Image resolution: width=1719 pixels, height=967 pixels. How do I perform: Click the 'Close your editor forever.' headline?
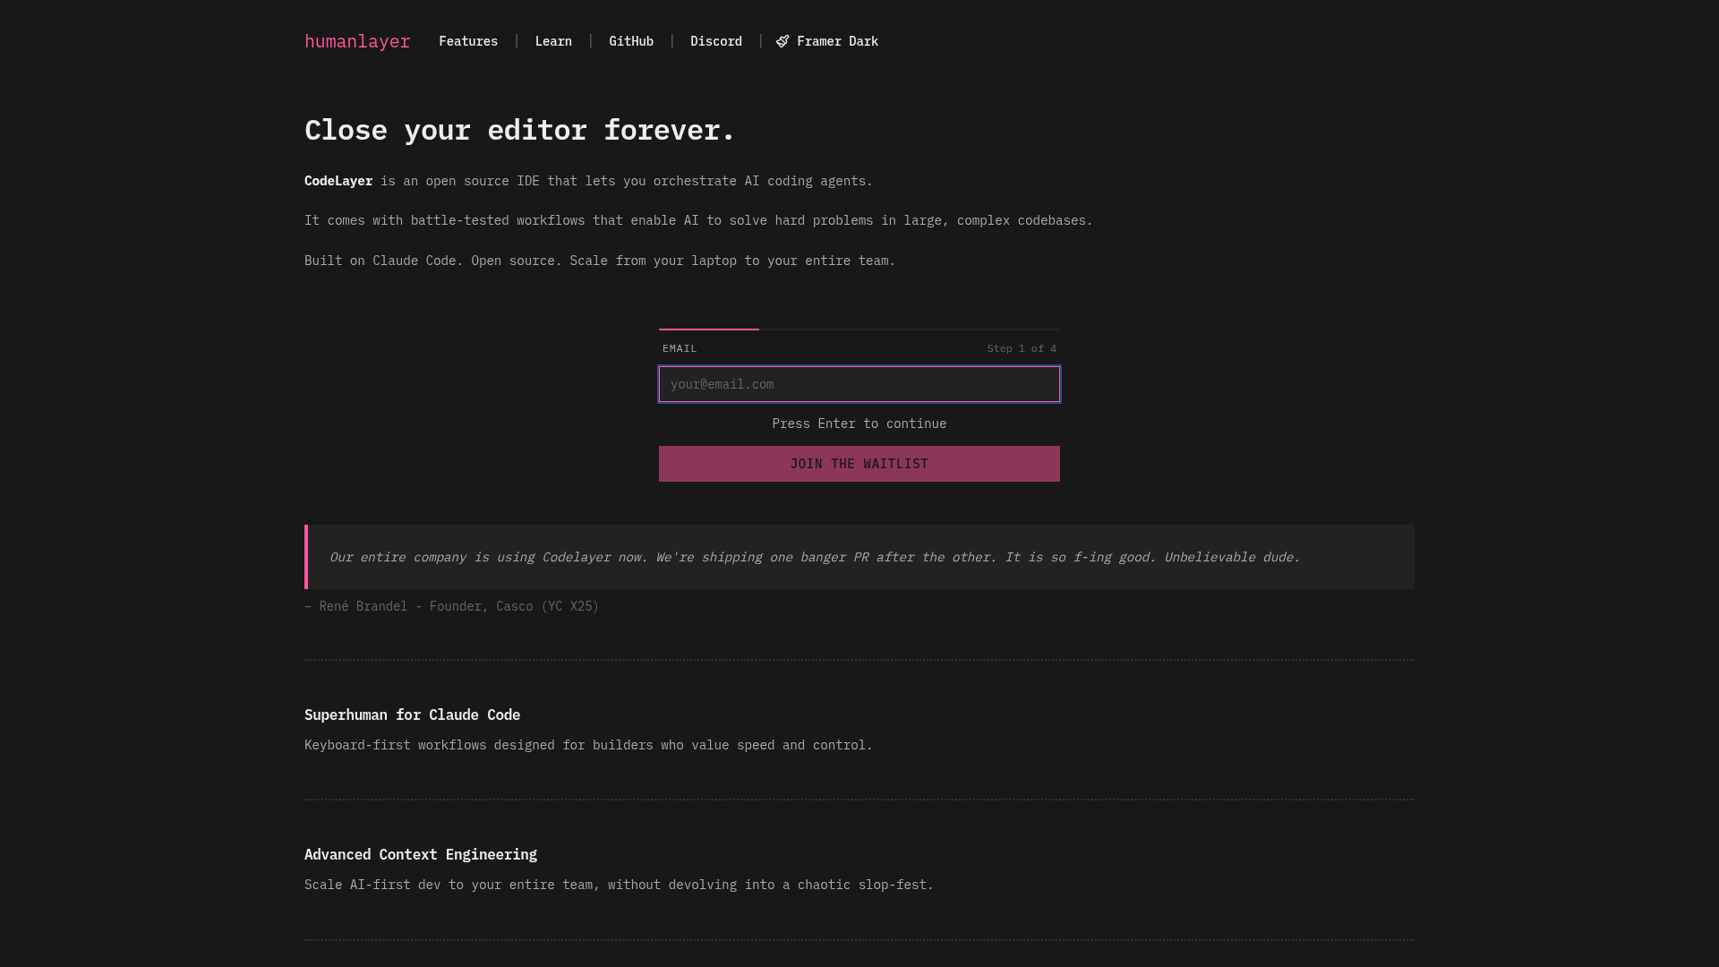click(519, 130)
